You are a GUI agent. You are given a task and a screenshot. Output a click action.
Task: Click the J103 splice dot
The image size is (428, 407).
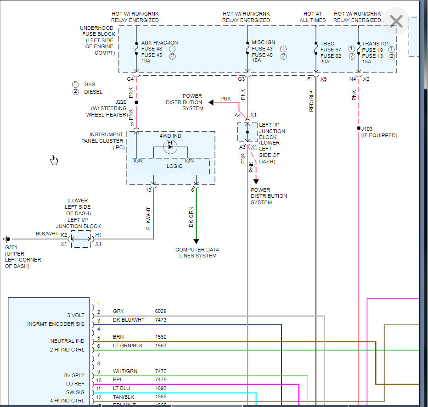click(x=359, y=128)
